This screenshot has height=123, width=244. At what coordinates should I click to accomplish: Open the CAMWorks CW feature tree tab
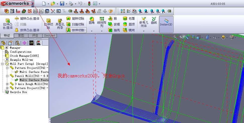[x=32, y=43]
